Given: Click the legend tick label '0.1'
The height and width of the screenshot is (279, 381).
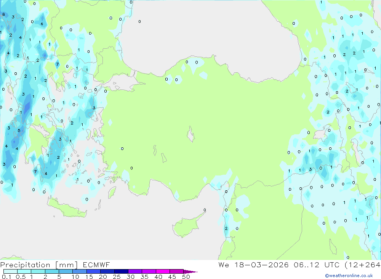Looking at the screenshot, I should tap(6, 277).
